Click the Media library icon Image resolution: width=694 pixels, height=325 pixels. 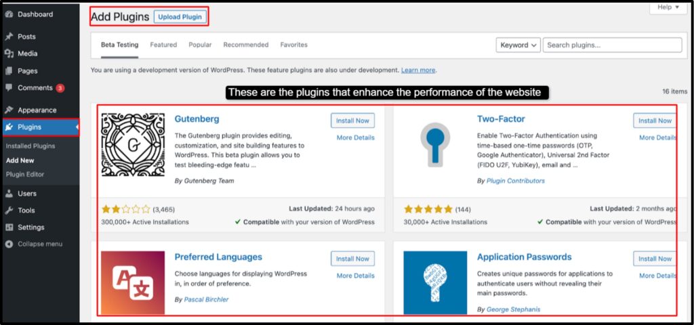(x=9, y=53)
